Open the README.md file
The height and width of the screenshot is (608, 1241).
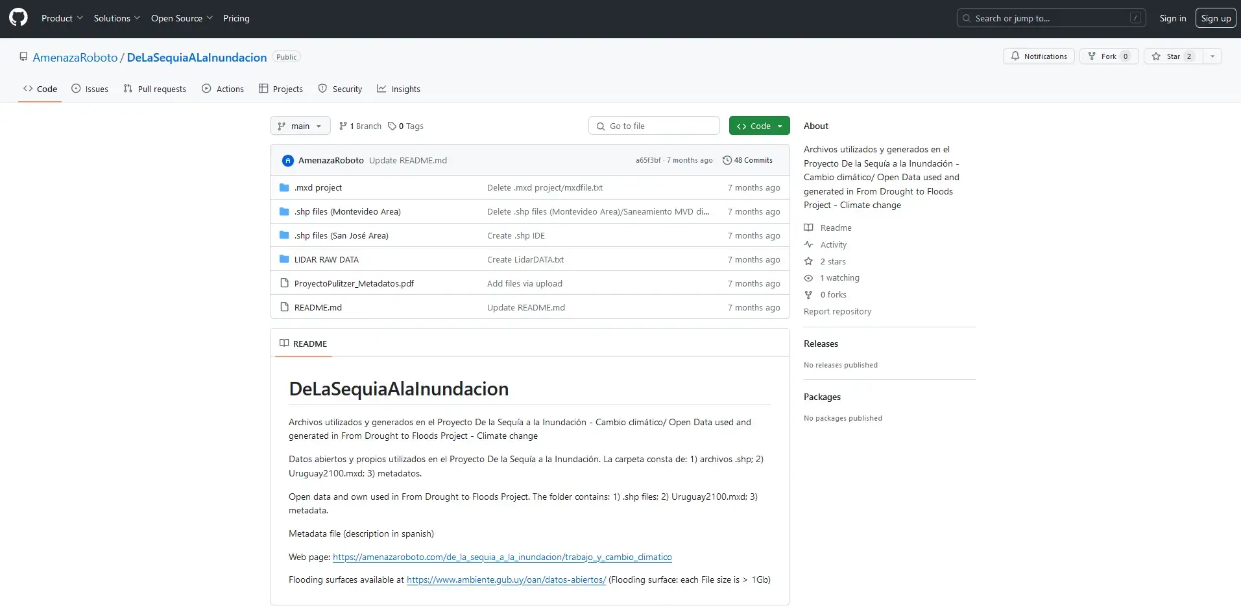(x=318, y=307)
